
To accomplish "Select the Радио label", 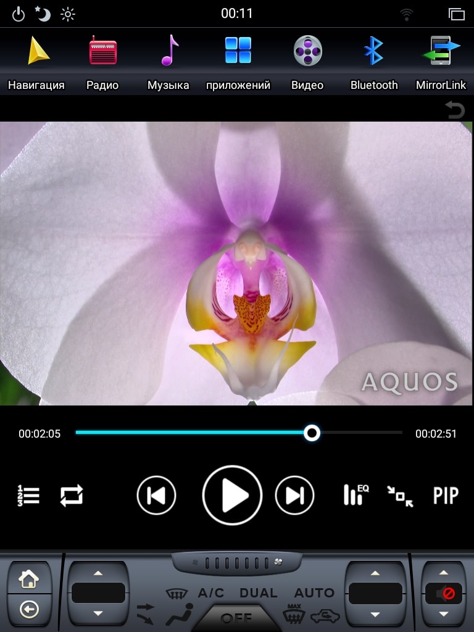I will point(102,85).
